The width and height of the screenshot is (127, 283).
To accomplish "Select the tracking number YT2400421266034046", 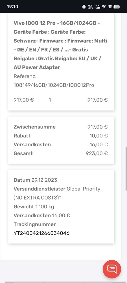I will click(41, 233).
